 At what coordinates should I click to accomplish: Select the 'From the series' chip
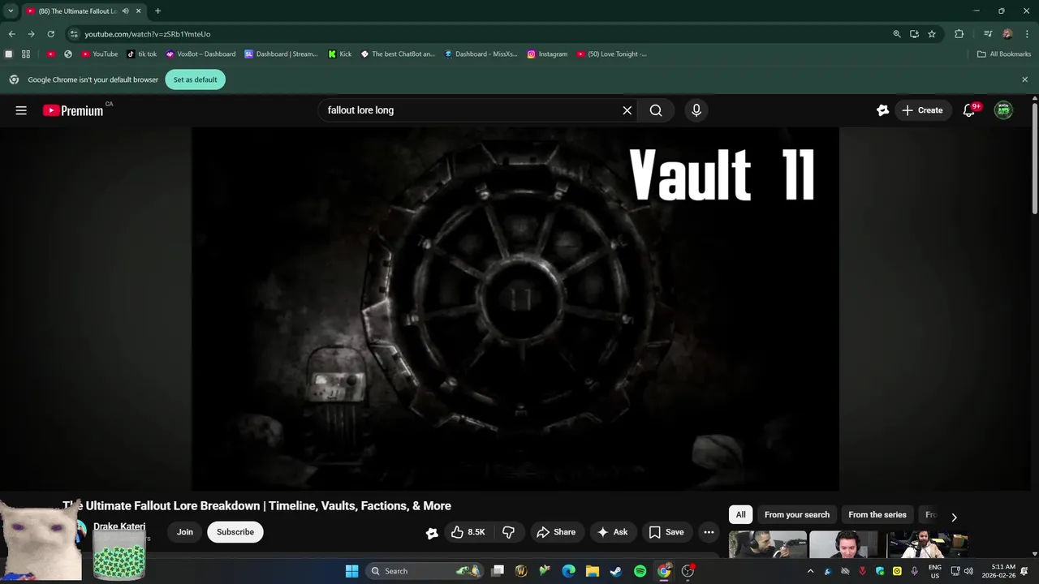click(x=877, y=515)
